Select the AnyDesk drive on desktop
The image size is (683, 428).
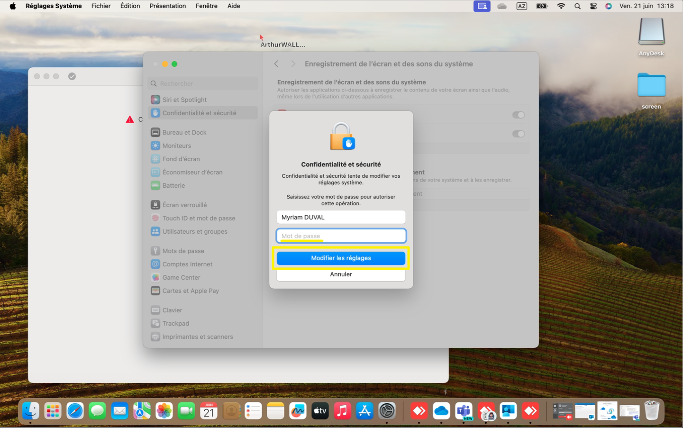point(651,37)
